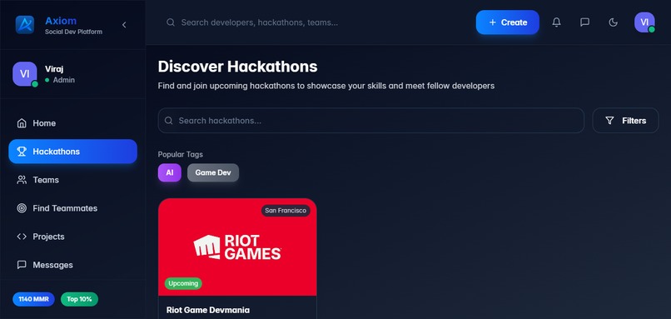Click the 1140 MMR badge
The height and width of the screenshot is (319, 671).
click(34, 299)
